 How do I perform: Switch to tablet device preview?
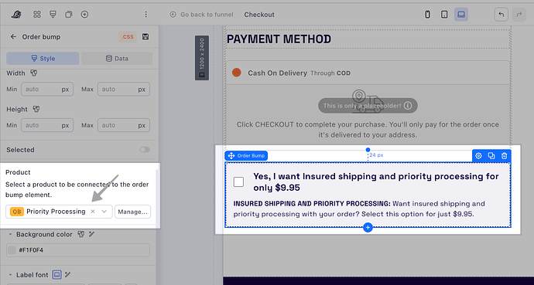pyautogui.click(x=444, y=14)
